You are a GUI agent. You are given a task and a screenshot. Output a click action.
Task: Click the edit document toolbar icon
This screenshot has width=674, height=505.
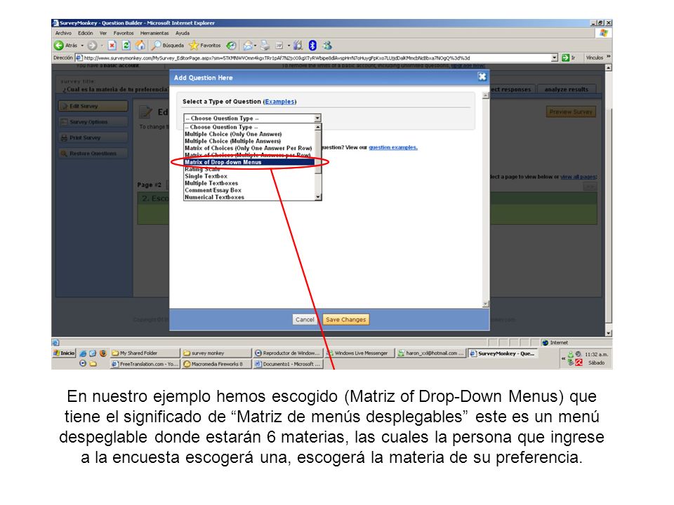279,45
